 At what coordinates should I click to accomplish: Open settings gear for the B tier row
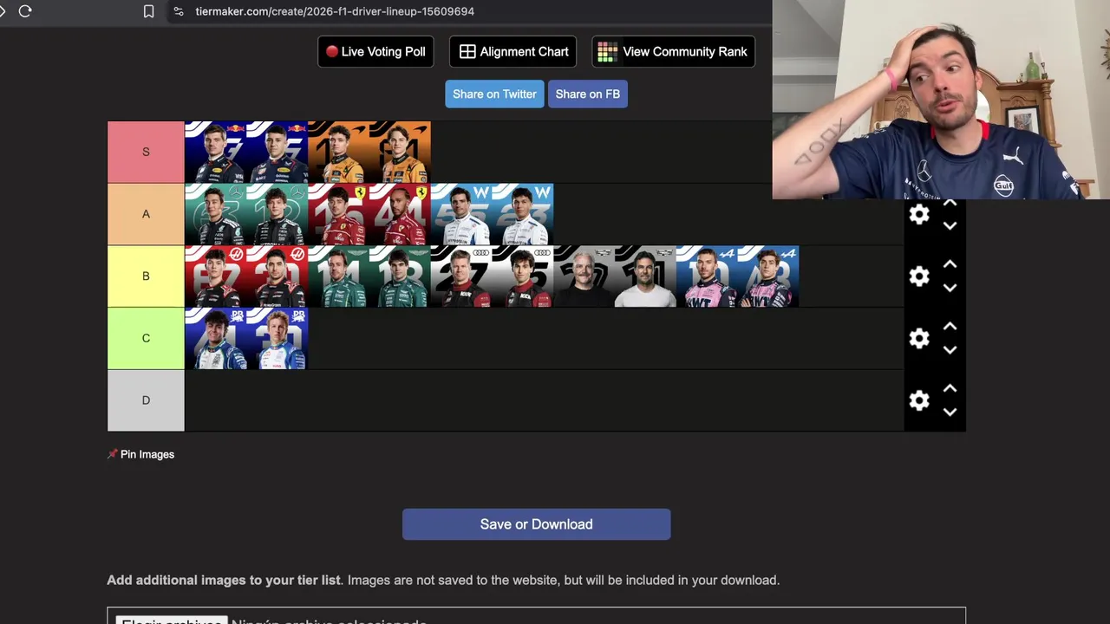coord(919,276)
